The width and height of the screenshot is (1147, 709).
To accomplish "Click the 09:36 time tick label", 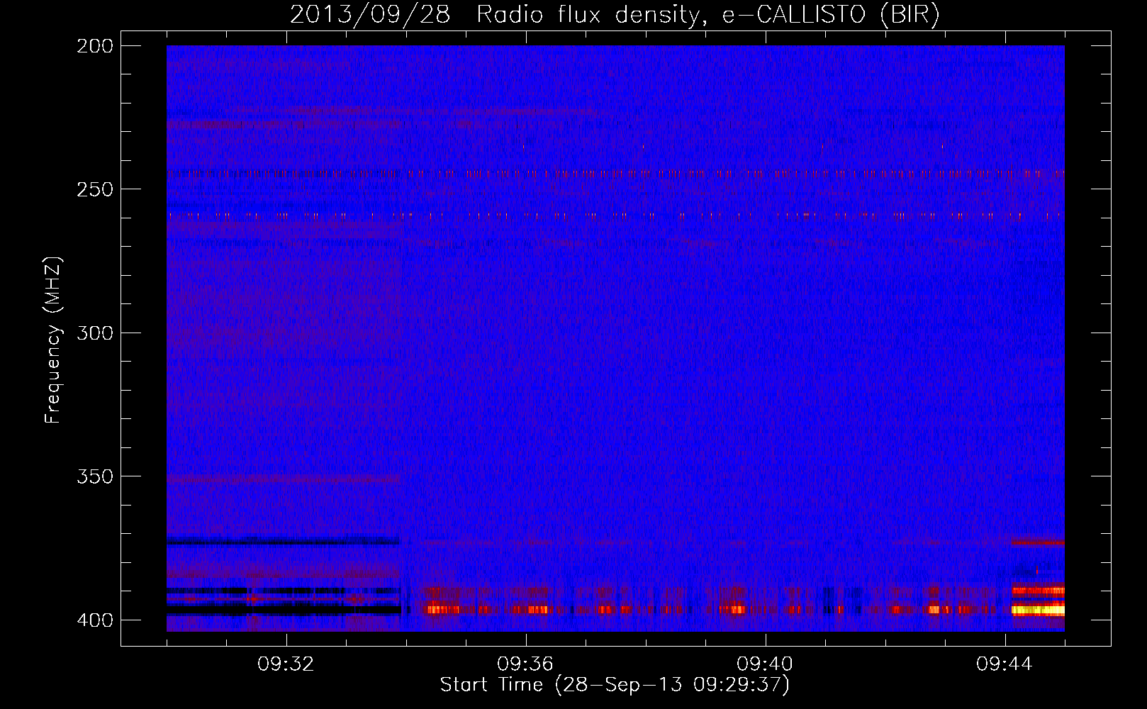I will coord(525,664).
